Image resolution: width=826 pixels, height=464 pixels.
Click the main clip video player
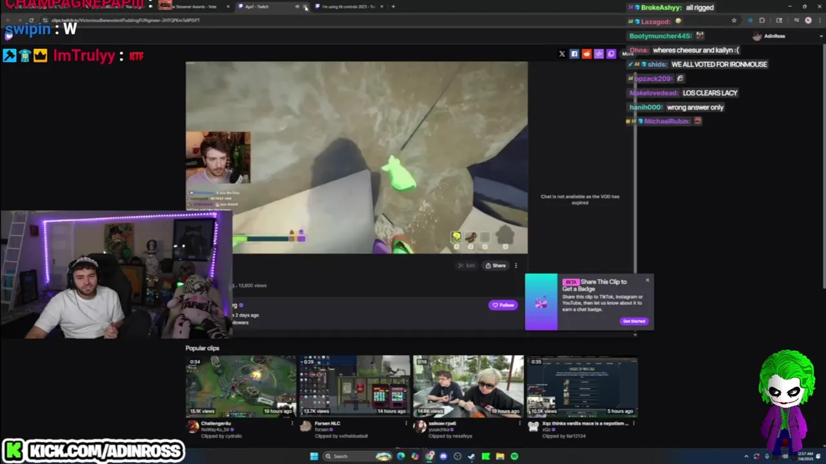pos(356,158)
